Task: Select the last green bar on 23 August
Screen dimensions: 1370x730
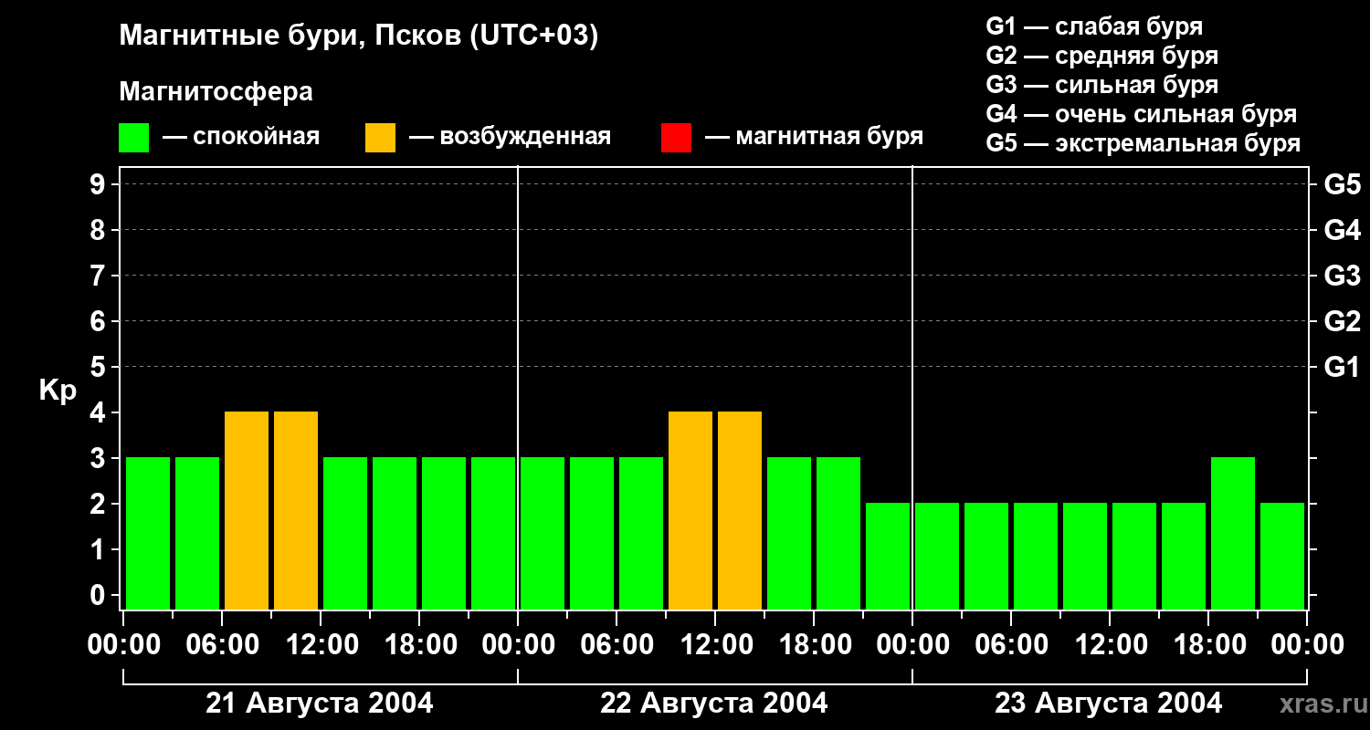Action: coord(1282,556)
